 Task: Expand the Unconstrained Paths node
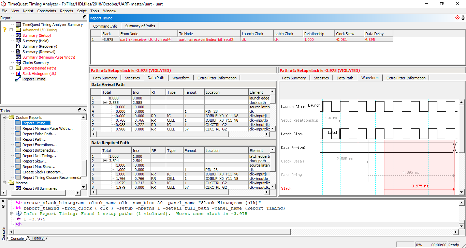11,68
